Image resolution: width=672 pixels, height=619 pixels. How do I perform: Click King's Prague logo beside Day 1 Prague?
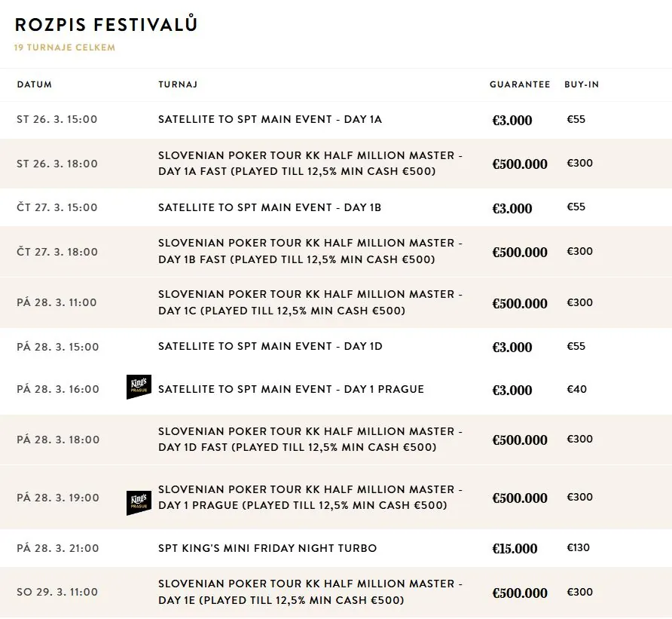(x=139, y=503)
